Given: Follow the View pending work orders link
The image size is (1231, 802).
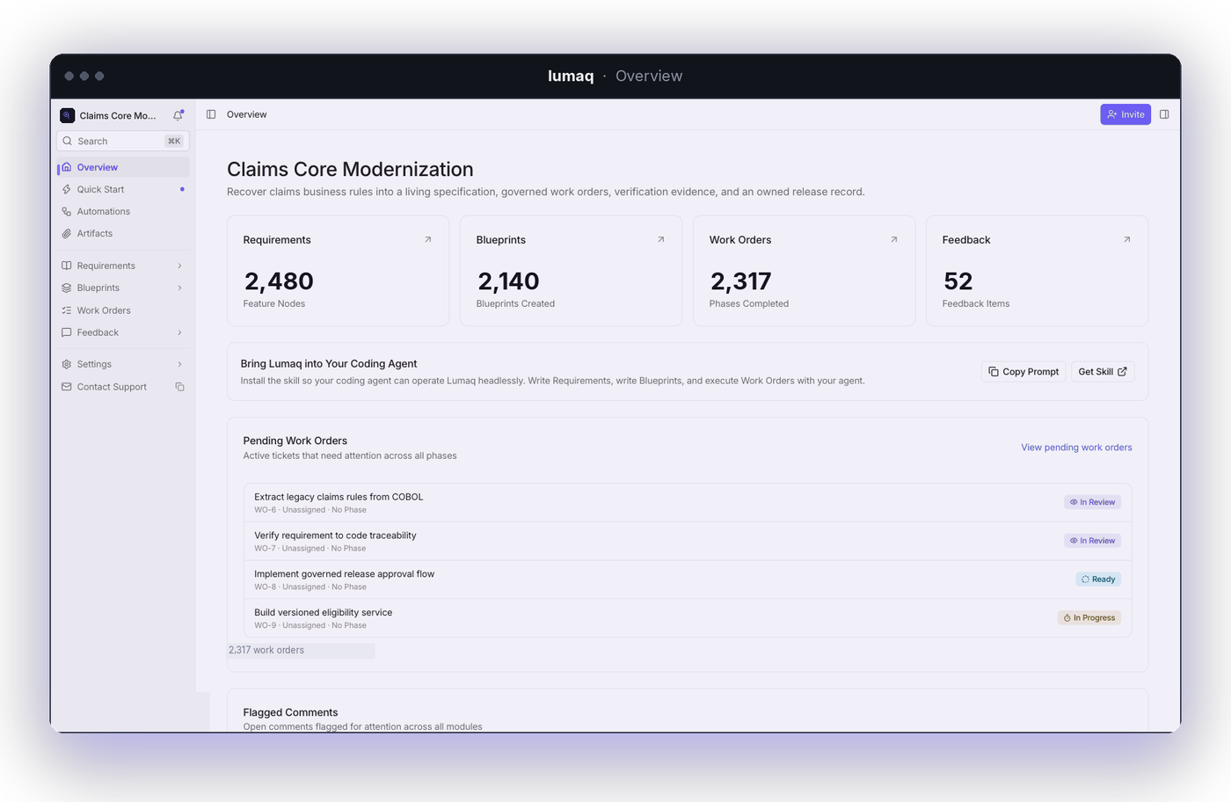Looking at the screenshot, I should point(1076,448).
